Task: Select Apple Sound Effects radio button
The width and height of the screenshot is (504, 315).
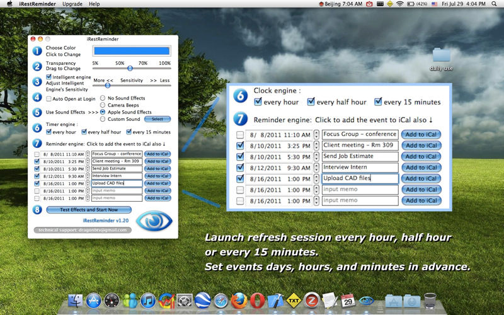Action: tap(103, 112)
